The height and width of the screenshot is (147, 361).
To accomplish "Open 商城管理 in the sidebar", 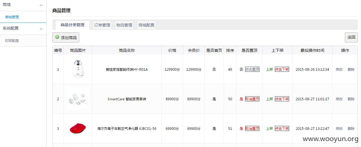I will pyautogui.click(x=12, y=17).
